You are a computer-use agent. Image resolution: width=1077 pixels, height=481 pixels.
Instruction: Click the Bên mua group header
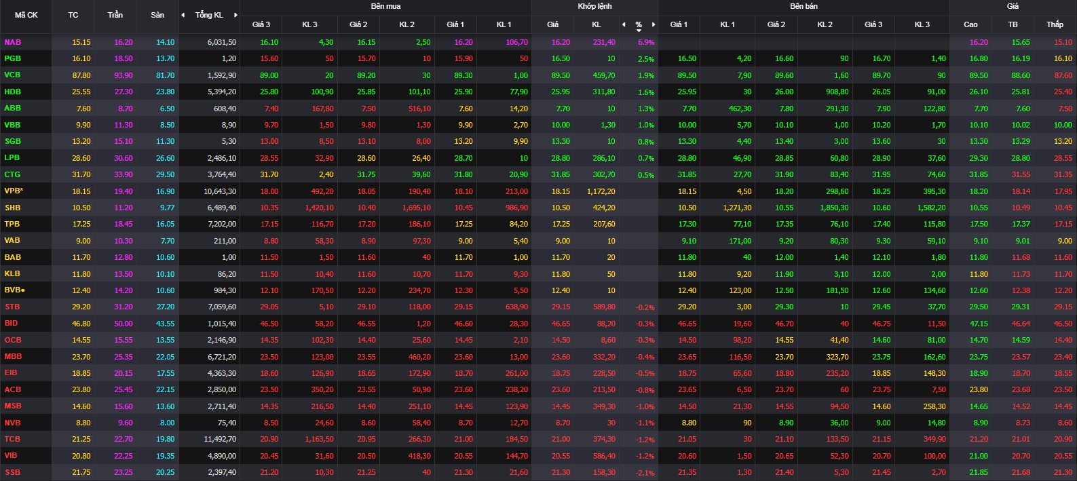coord(385,6)
